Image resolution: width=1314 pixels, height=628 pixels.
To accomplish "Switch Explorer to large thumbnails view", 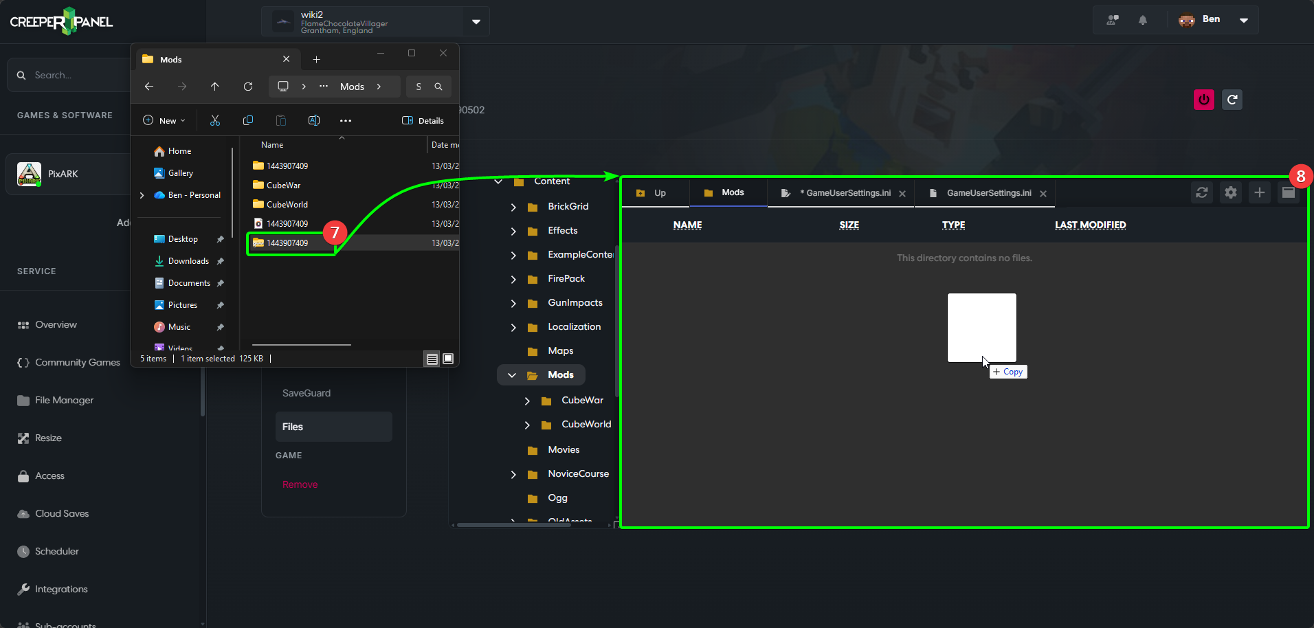I will (x=448, y=359).
